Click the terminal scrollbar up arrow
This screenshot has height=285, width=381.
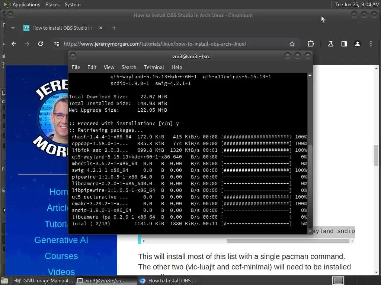pyautogui.click(x=310, y=76)
